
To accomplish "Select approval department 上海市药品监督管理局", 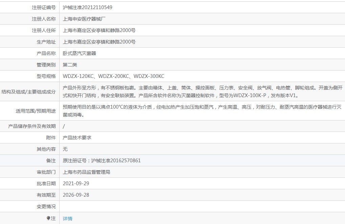I will (x=86, y=172).
